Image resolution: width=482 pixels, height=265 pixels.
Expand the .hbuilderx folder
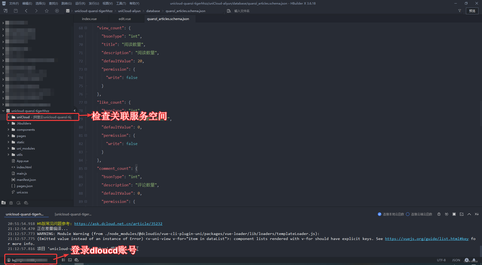pyautogui.click(x=8, y=123)
